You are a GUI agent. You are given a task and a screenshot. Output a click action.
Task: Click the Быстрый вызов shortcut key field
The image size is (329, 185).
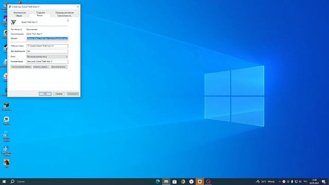47,51
